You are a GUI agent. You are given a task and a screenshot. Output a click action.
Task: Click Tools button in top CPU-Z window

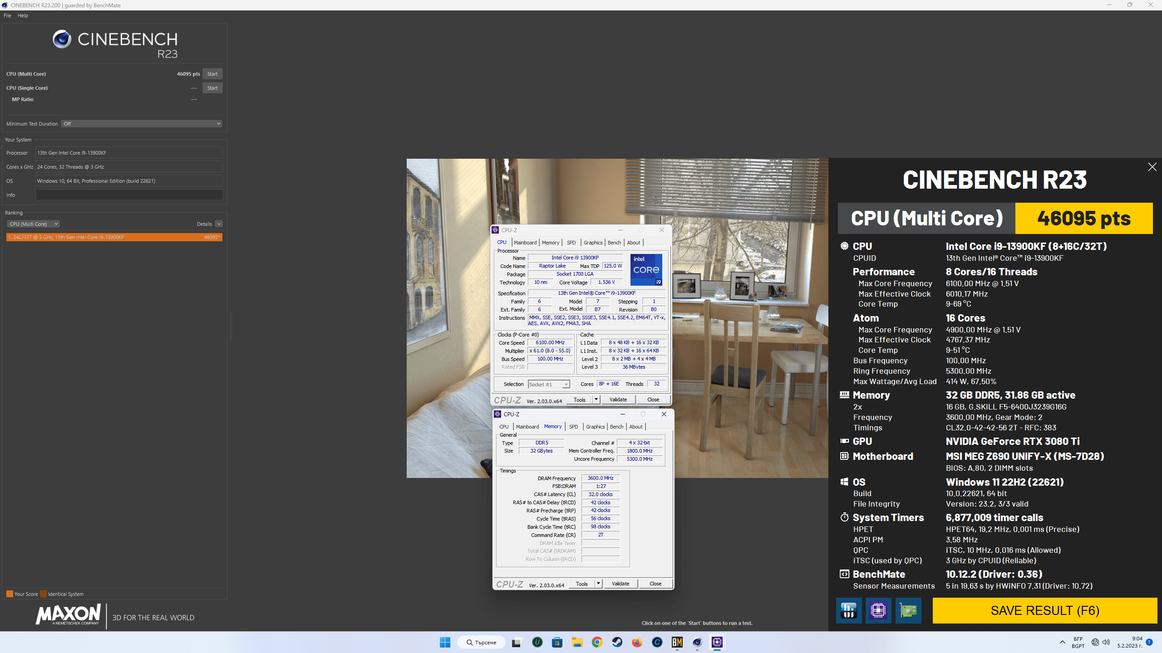580,400
